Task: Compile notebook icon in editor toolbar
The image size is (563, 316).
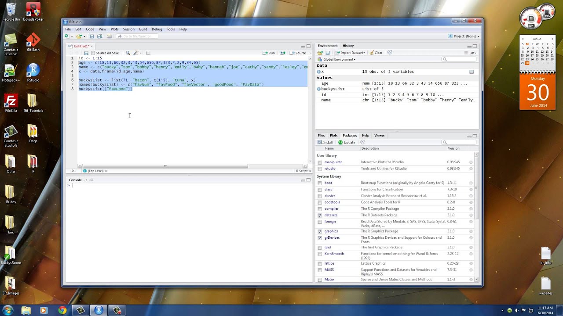Action: click(x=148, y=53)
